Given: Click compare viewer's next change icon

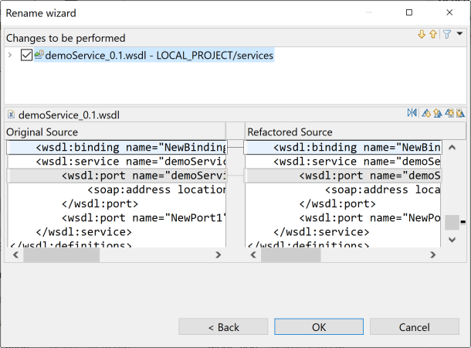Looking at the screenshot, I should pyautogui.click(x=449, y=114).
